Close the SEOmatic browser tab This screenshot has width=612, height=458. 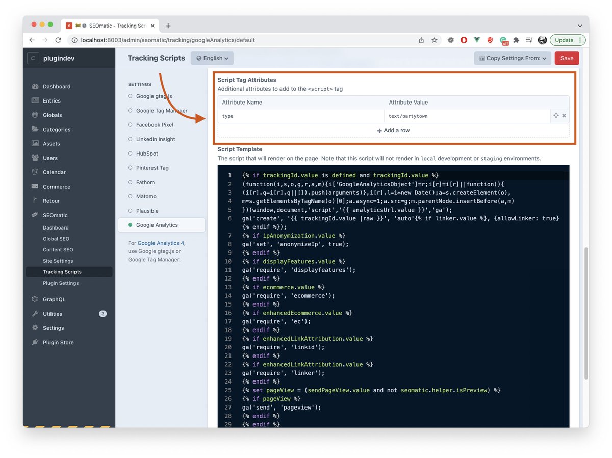coord(152,26)
